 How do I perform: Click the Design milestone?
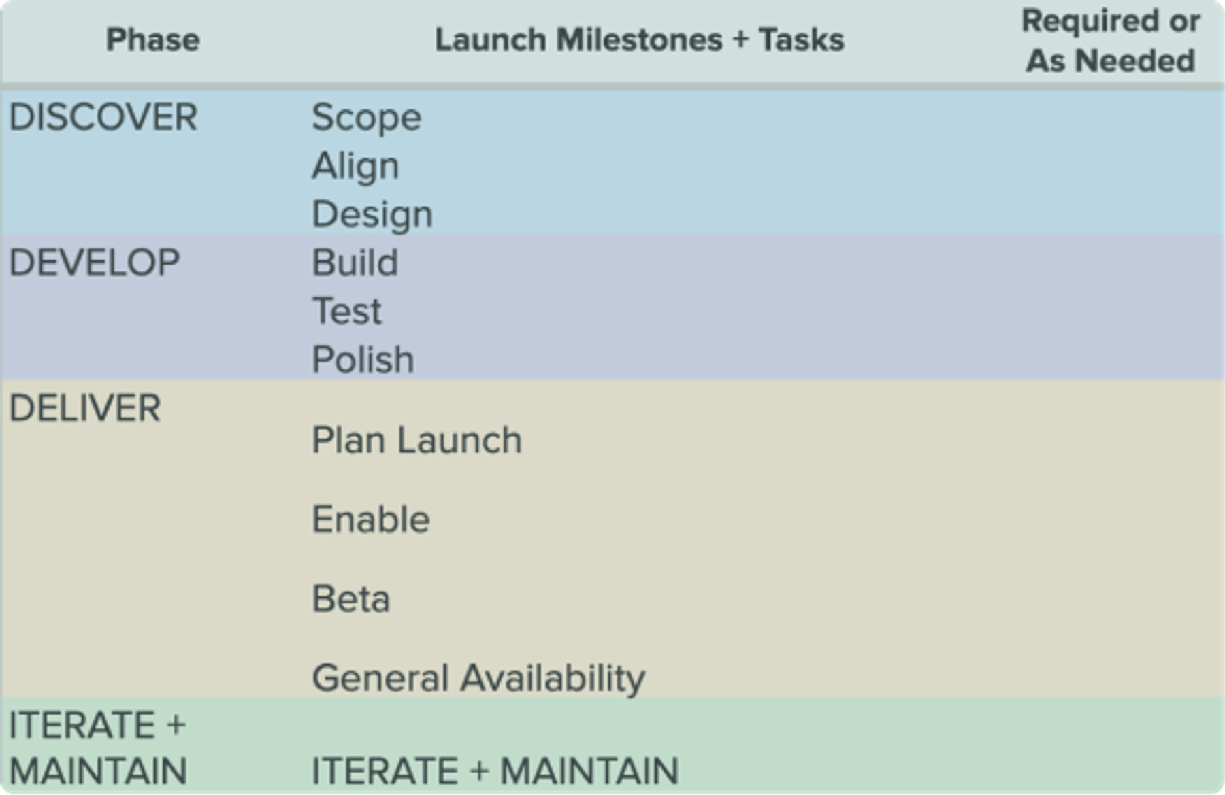[372, 215]
